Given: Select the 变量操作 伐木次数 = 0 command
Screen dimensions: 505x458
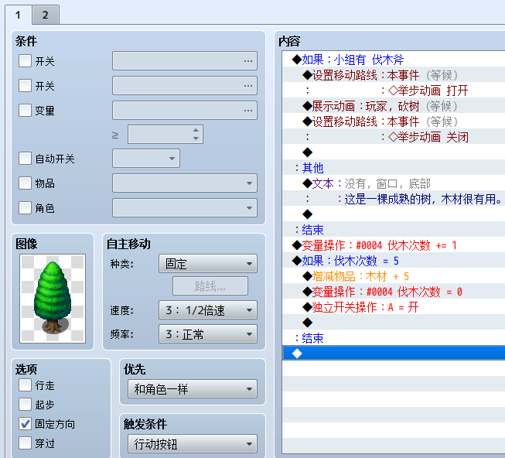Looking at the screenshot, I should [x=394, y=292].
